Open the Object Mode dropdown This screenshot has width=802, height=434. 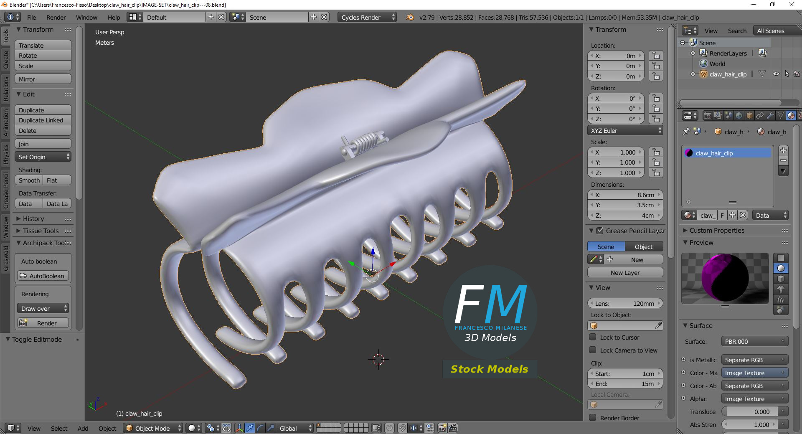coord(153,428)
